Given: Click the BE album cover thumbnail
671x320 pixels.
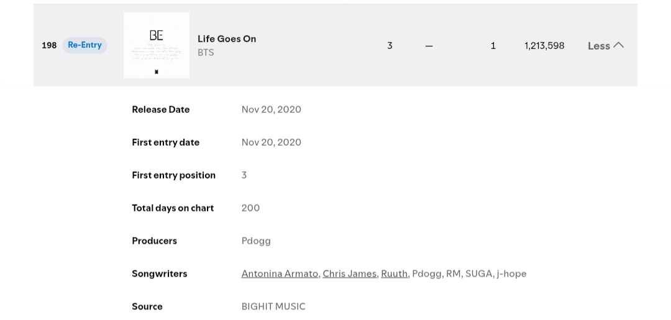Looking at the screenshot, I should (157, 45).
